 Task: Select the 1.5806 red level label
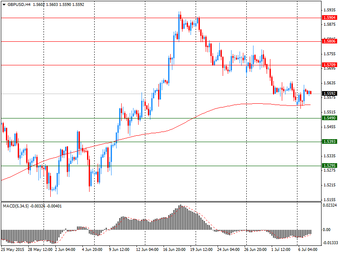329,41
